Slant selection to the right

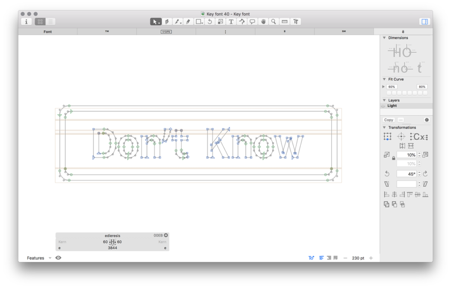click(x=425, y=184)
